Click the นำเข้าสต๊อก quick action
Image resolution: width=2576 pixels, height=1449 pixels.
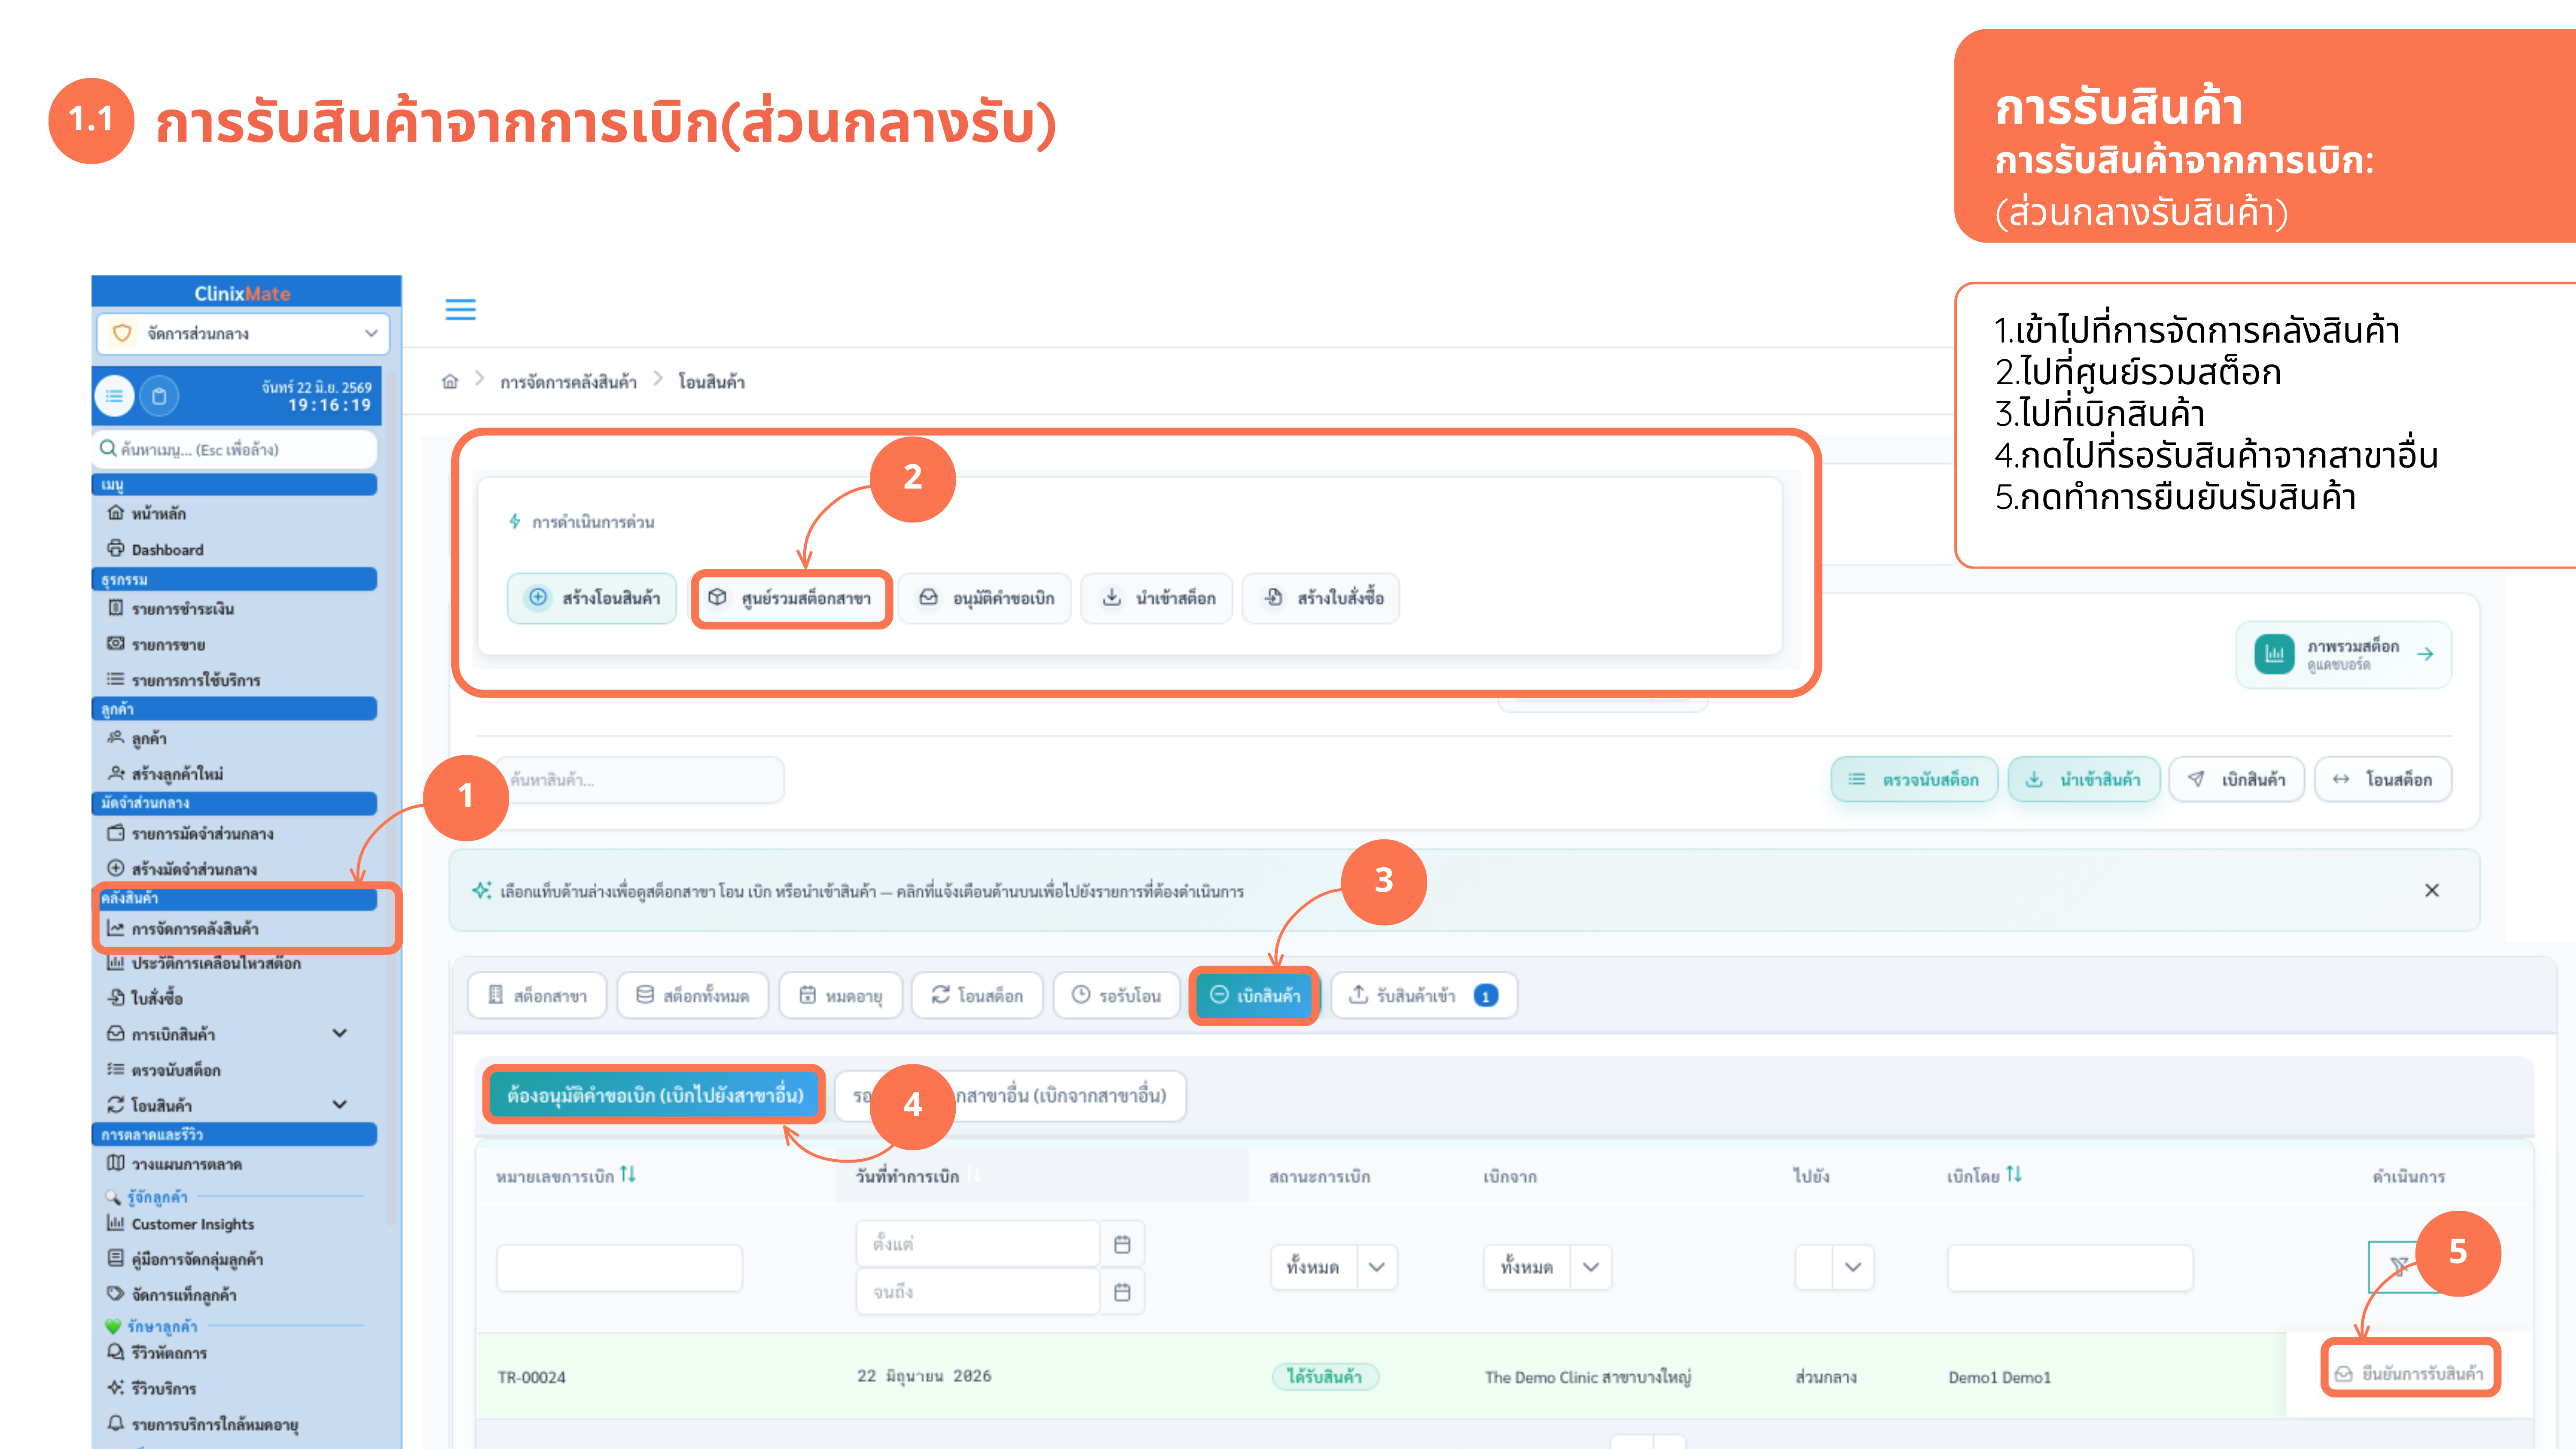coord(1157,598)
